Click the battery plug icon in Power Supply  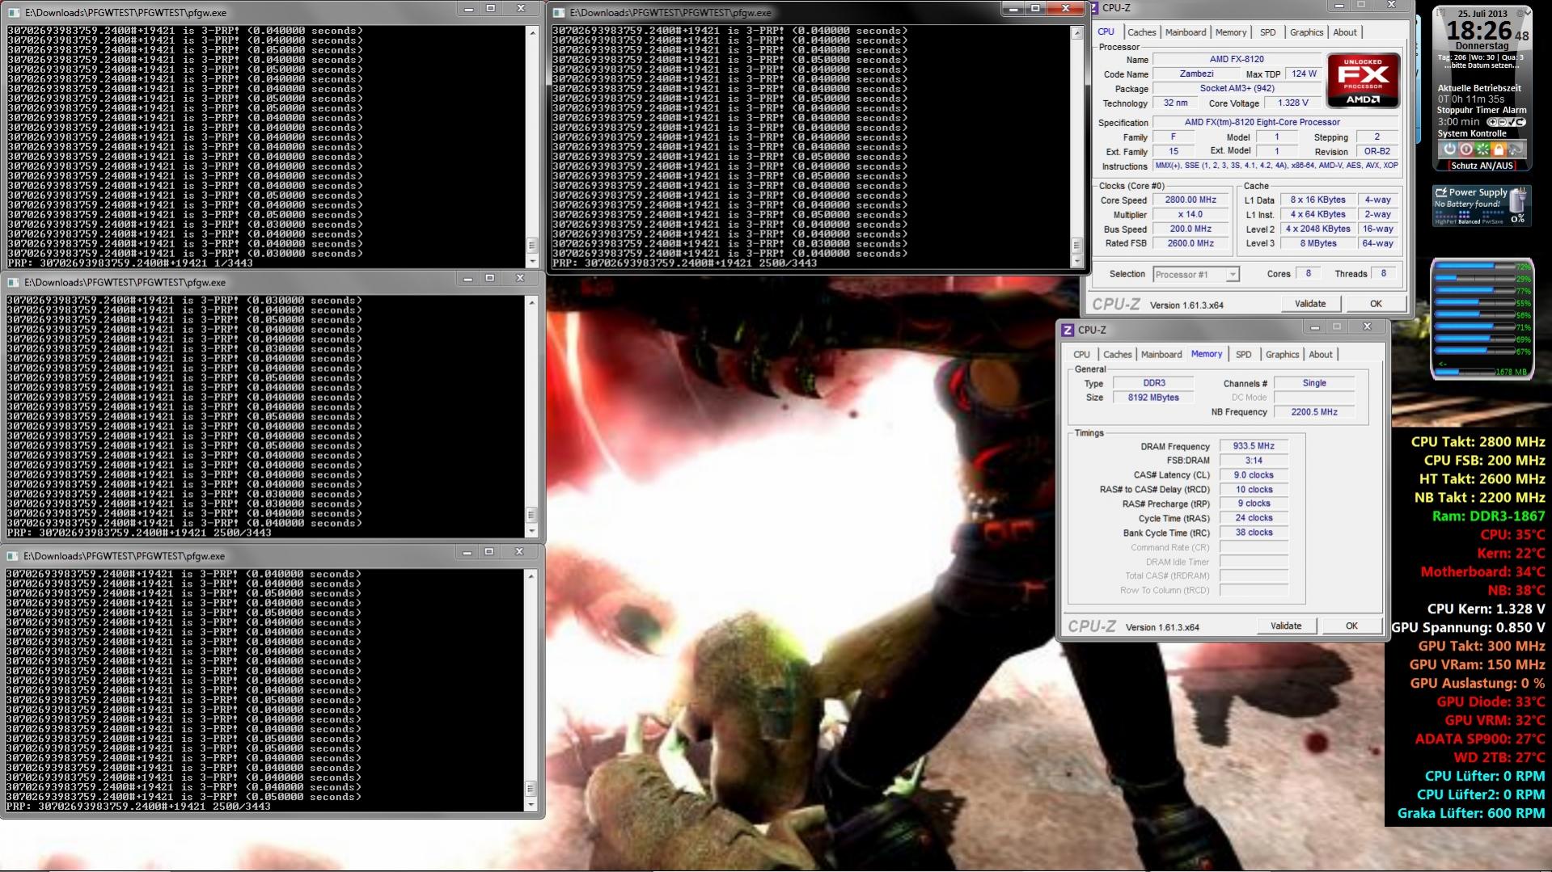(x=1518, y=201)
